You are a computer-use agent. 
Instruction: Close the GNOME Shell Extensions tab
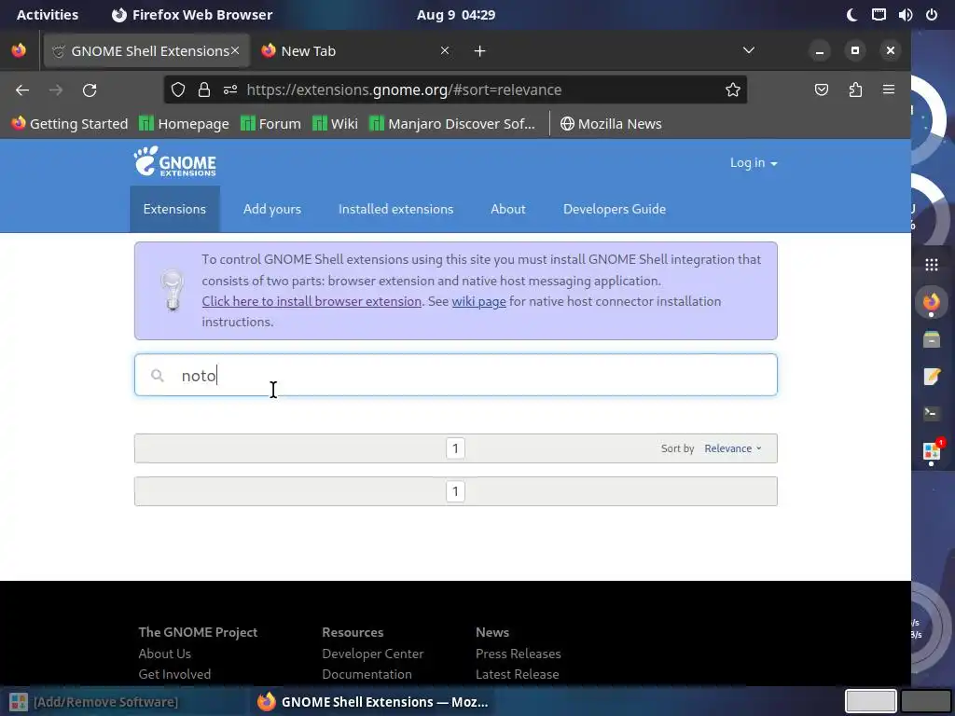point(235,50)
